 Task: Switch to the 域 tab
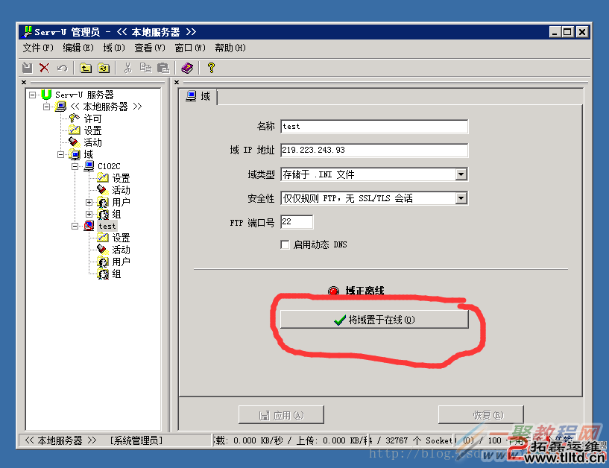198,96
